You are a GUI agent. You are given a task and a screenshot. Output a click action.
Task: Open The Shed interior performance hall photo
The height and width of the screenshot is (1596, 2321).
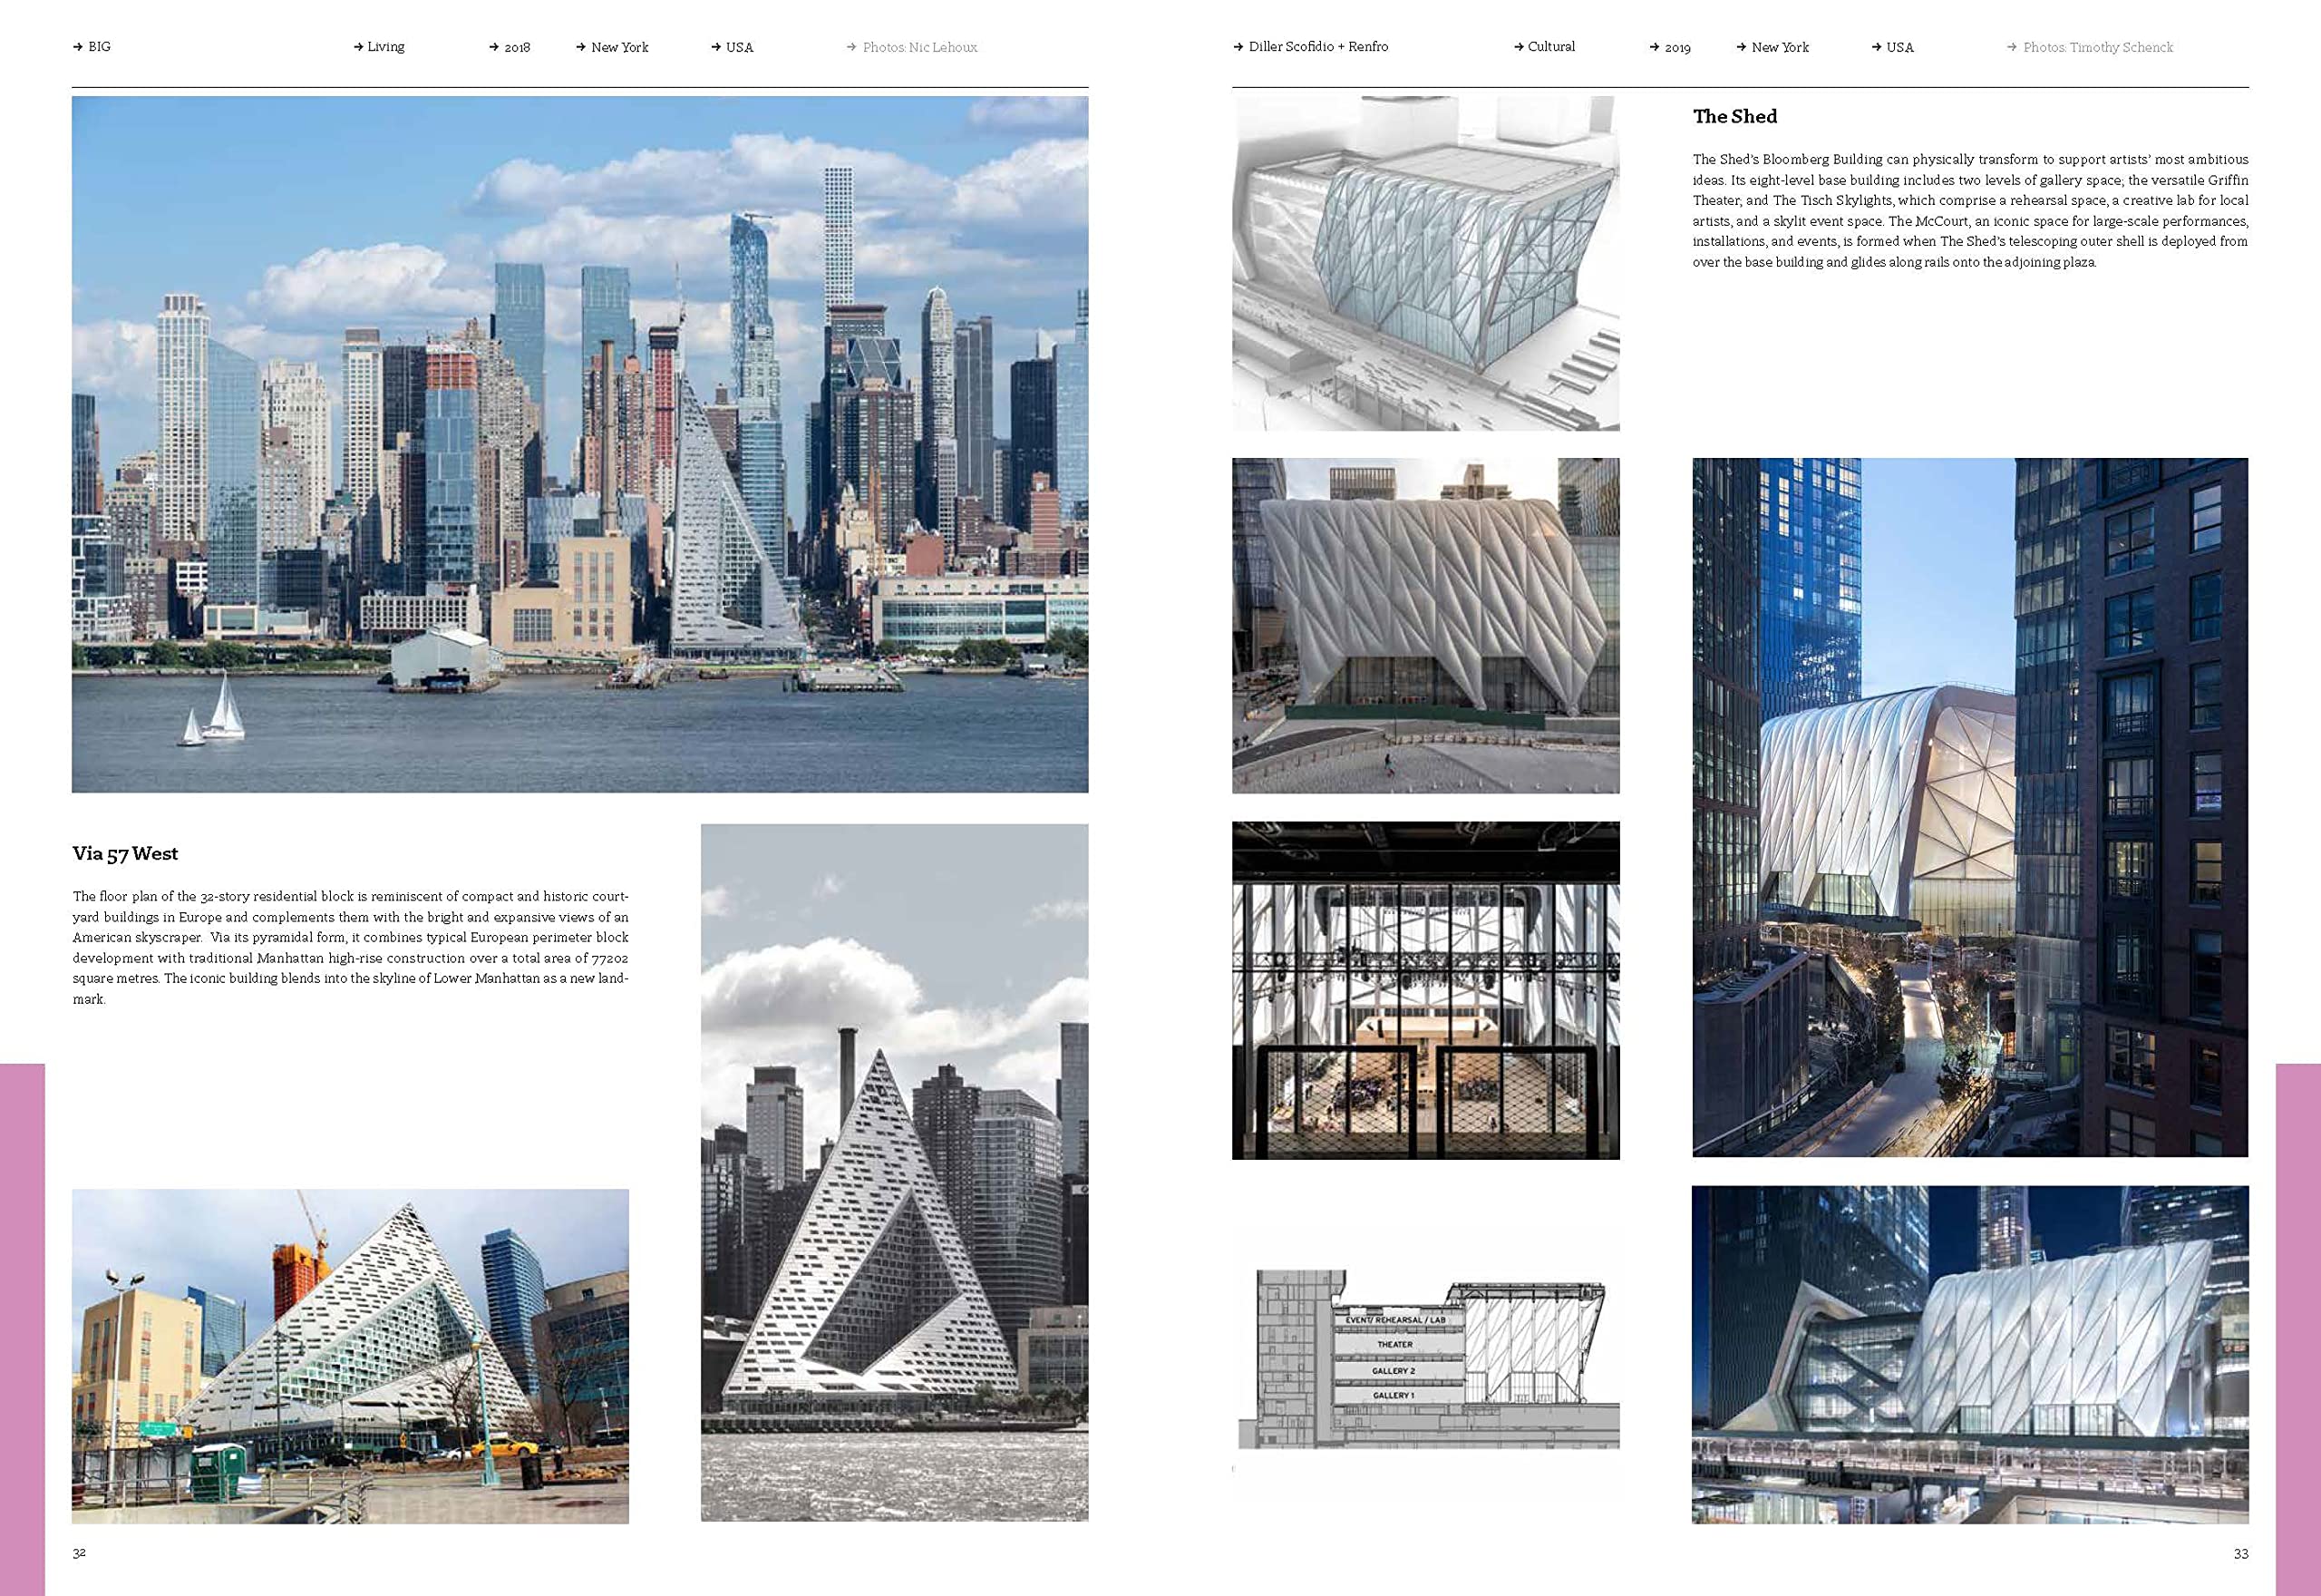tap(1425, 990)
